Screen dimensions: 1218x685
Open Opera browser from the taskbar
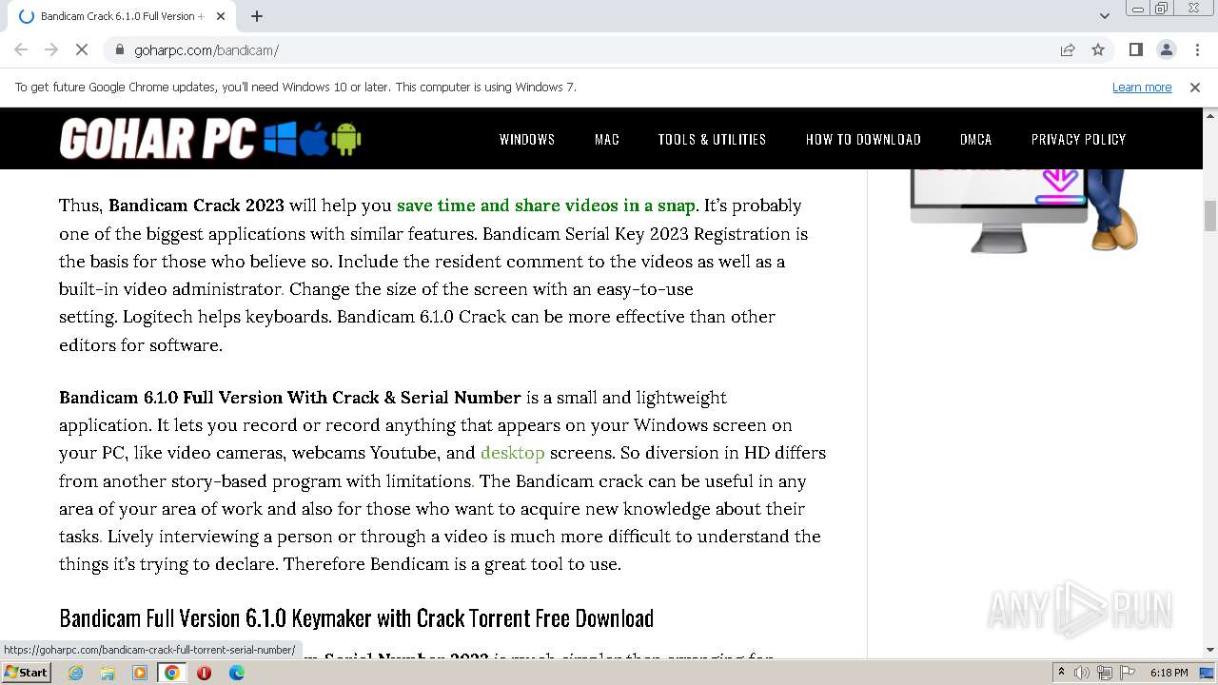pyautogui.click(x=204, y=673)
